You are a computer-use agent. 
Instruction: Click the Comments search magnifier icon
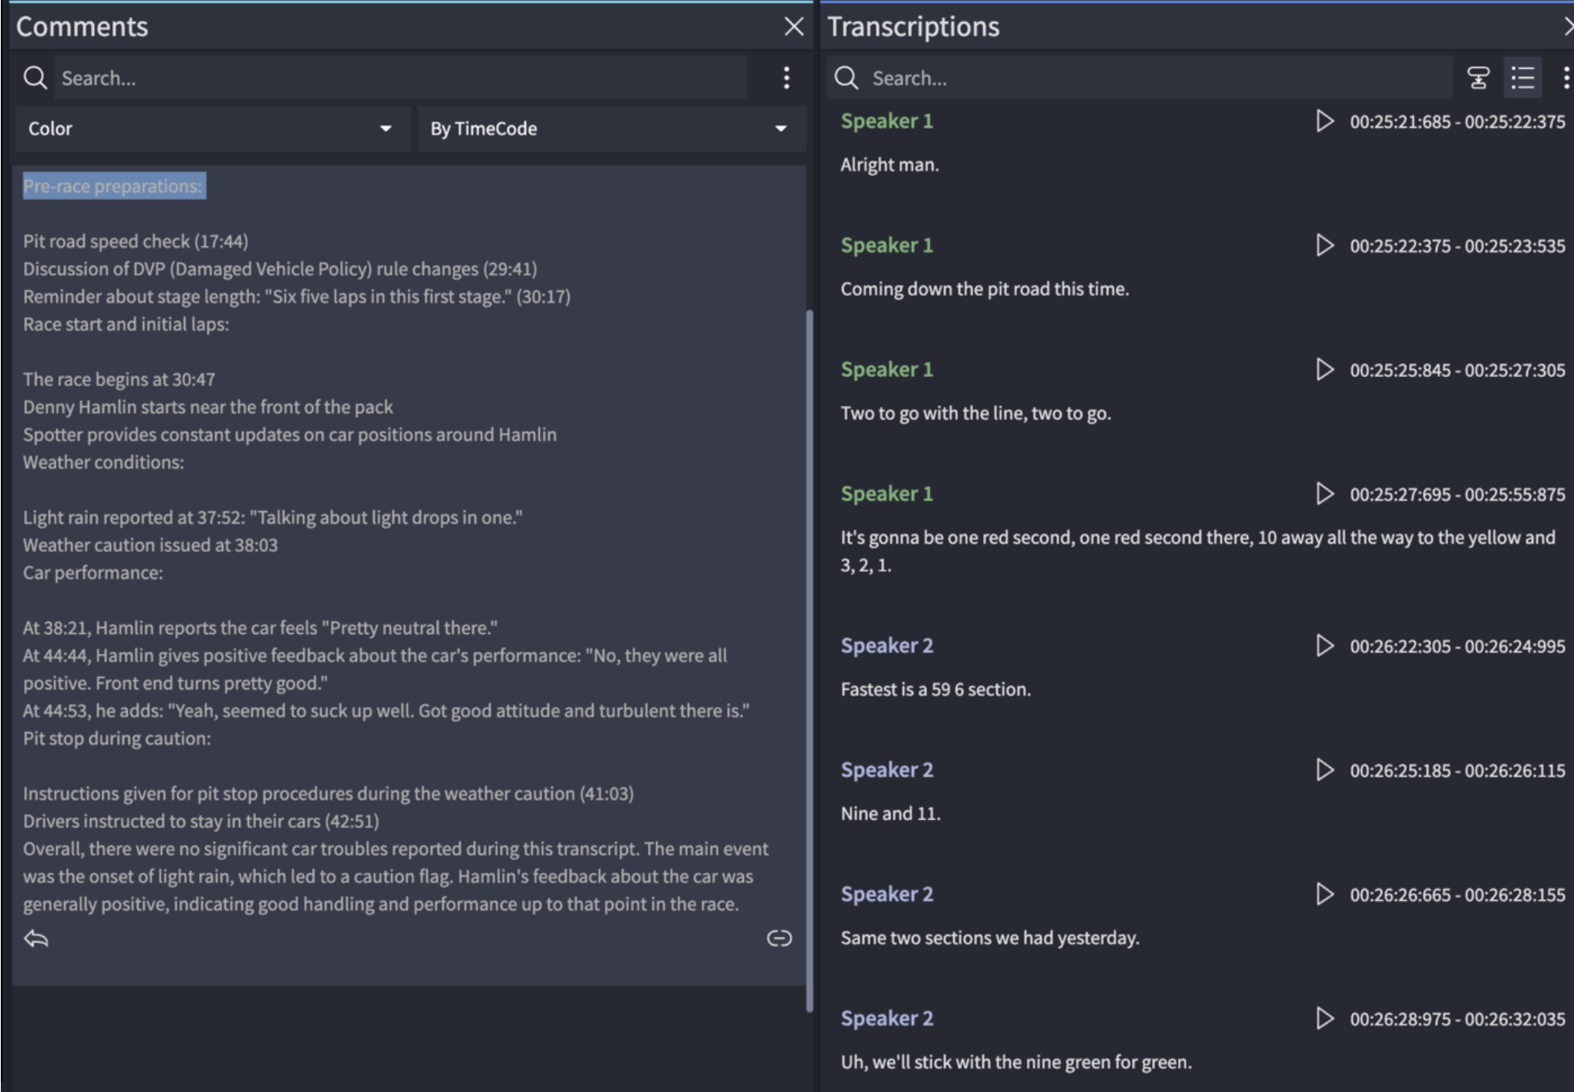pos(35,78)
